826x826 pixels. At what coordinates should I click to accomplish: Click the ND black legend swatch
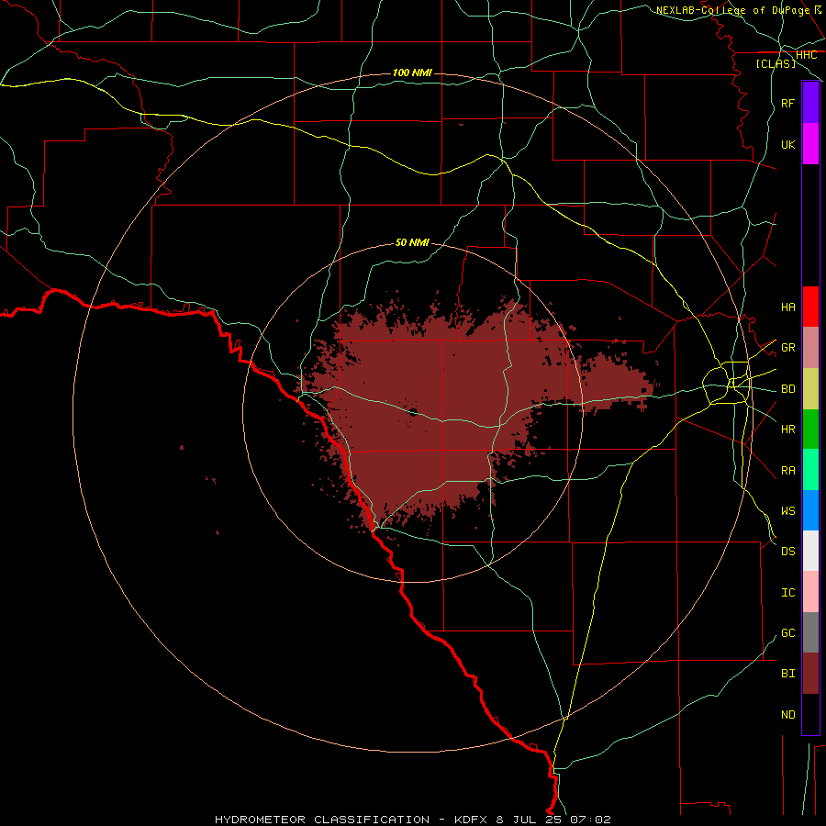click(x=810, y=714)
